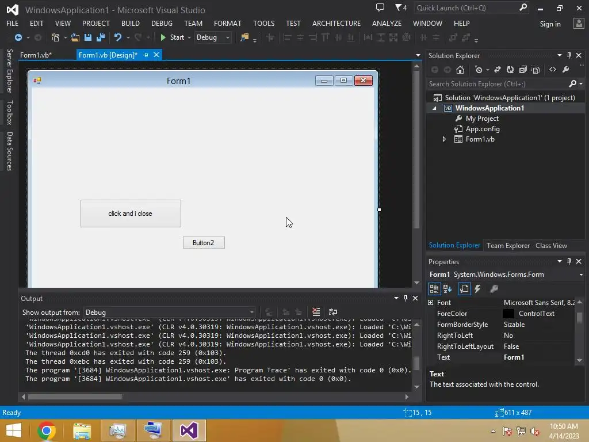Open the document tab list dropdown arrow
The width and height of the screenshot is (589, 442).
(418, 55)
